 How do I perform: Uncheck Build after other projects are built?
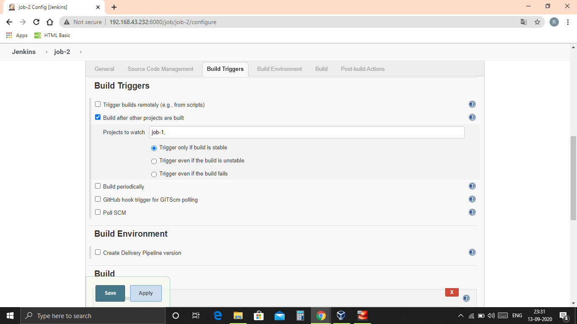[x=98, y=117]
